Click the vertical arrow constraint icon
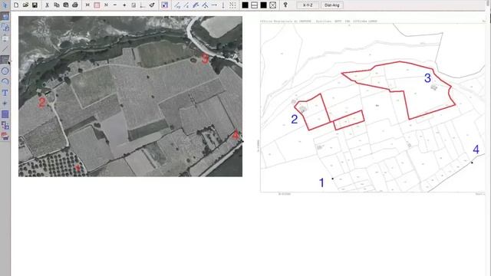 coord(223,5)
